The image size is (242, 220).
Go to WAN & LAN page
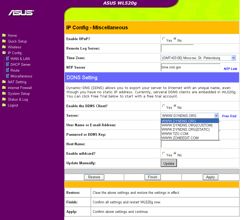click(20, 59)
